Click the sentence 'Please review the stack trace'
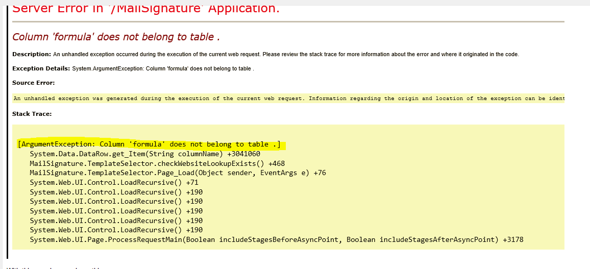The image size is (590, 269). tap(390, 54)
